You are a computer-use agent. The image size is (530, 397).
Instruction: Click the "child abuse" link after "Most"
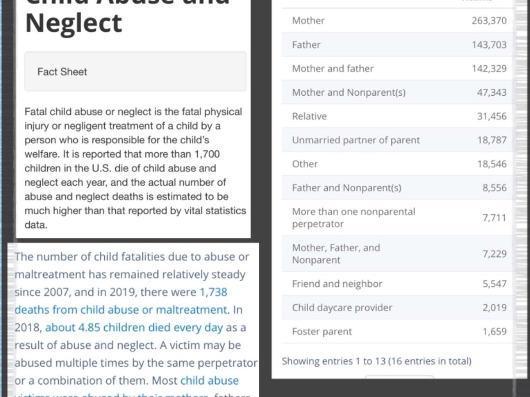pyautogui.click(x=209, y=380)
